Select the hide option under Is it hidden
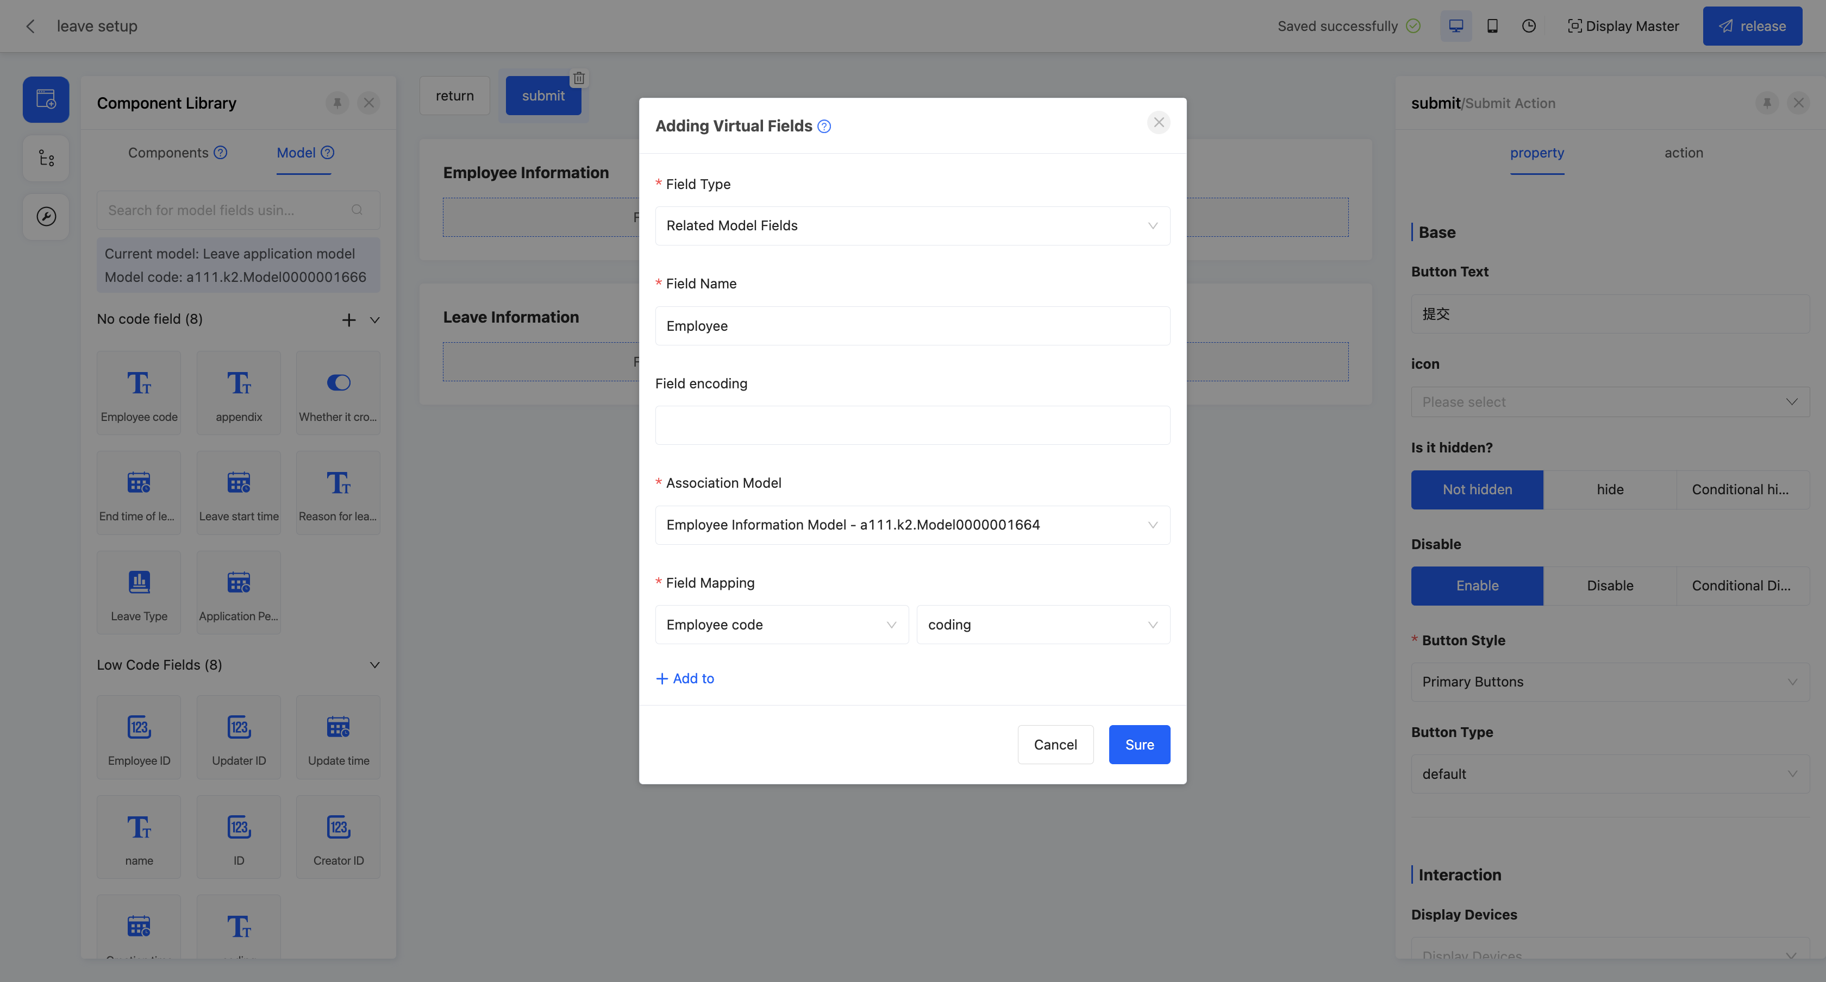Screen dimensions: 1826x982 point(1609,489)
